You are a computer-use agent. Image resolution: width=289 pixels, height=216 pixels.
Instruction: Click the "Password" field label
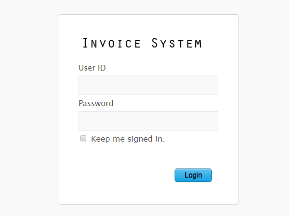[x=96, y=103]
